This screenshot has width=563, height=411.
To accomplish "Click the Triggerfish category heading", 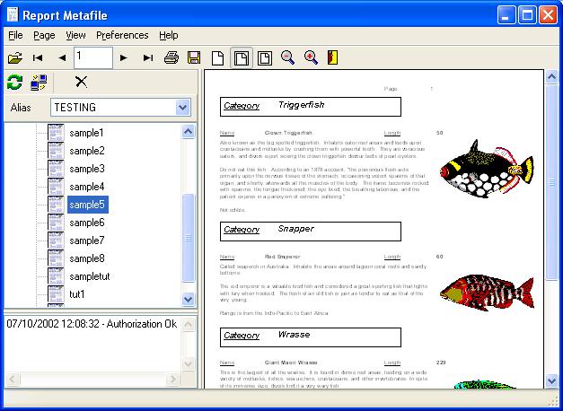I will pos(310,106).
